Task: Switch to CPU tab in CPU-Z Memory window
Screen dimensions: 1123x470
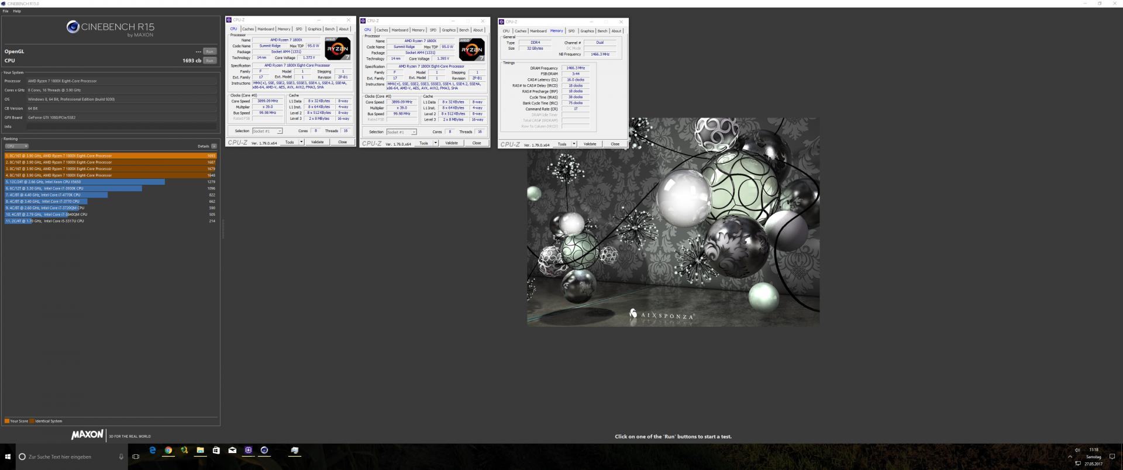Action: click(x=506, y=31)
